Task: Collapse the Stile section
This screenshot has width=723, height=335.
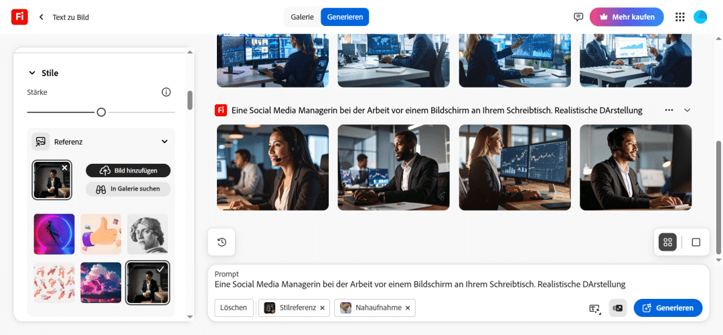Action: 32,73
